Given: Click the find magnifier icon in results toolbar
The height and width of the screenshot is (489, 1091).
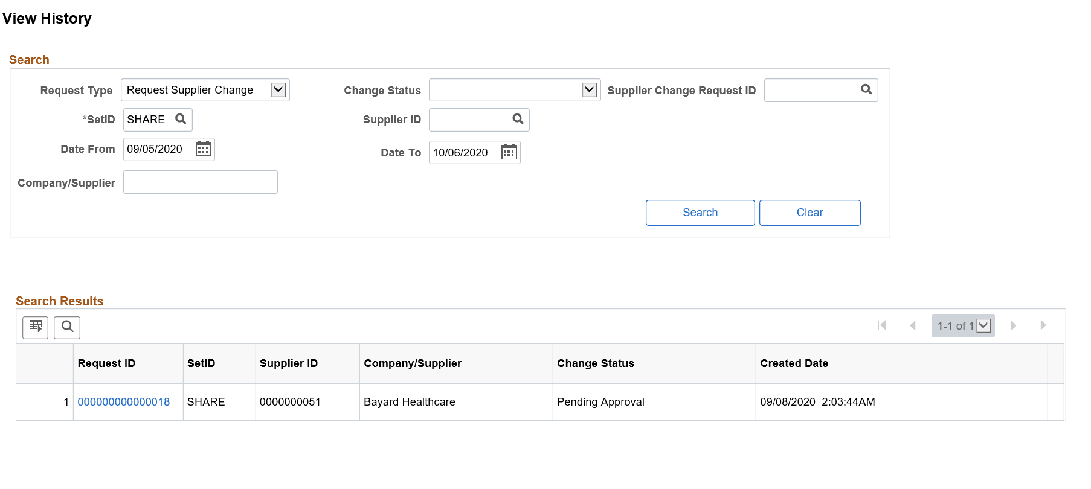Looking at the screenshot, I should tap(67, 327).
